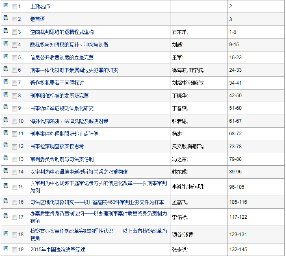
Task: Open 办案质量终身负责制论纲 article title
Action: (x=98, y=213)
